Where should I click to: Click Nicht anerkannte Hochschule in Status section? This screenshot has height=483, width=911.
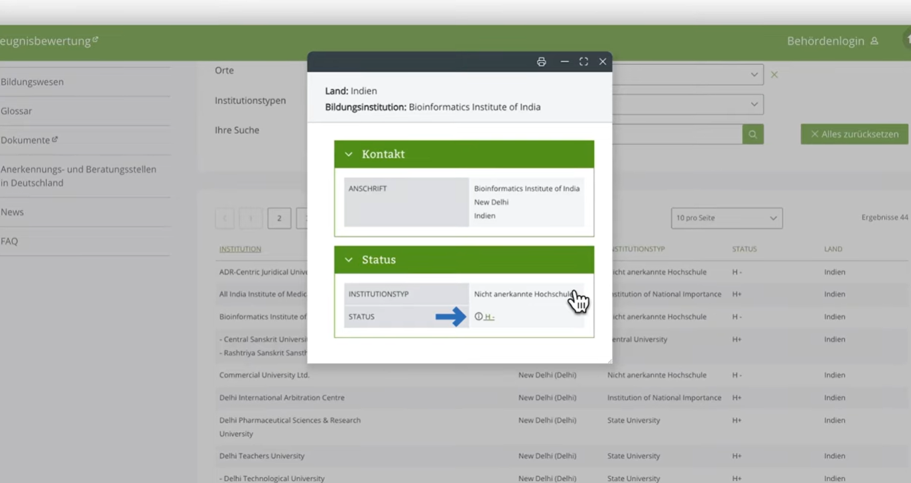point(523,294)
